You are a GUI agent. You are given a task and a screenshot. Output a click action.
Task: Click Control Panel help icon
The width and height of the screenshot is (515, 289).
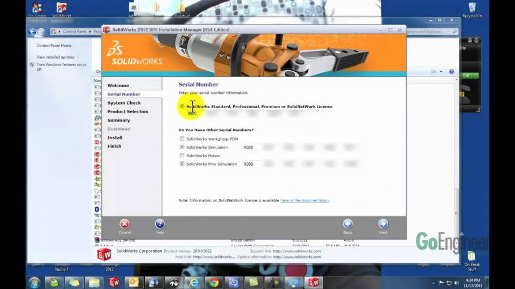(452, 72)
